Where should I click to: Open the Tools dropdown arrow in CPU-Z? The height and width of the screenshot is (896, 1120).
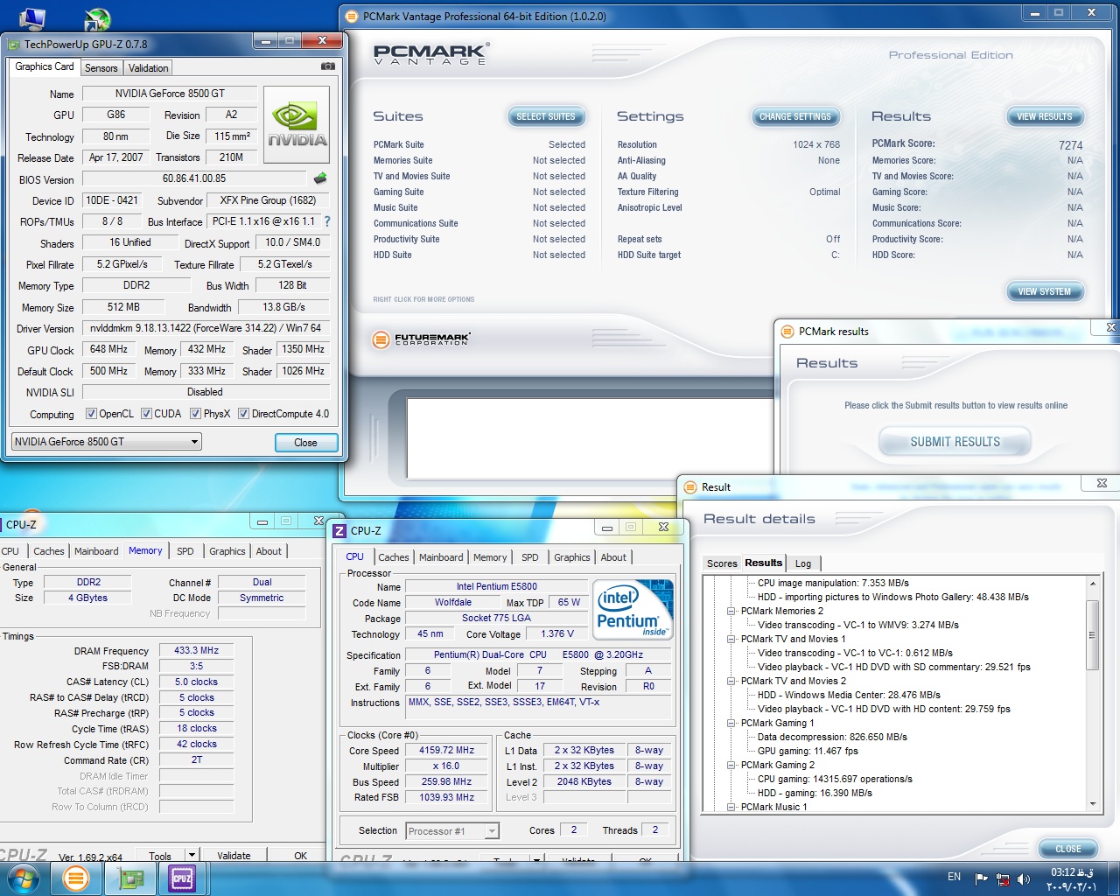(192, 856)
